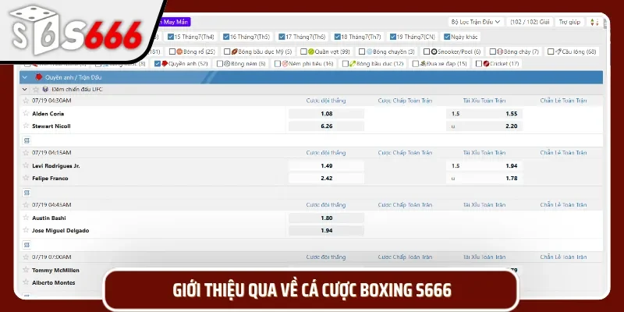Check Bóng bầu dục Mỹ (5) filter
This screenshot has width=624, height=312.
tap(227, 51)
